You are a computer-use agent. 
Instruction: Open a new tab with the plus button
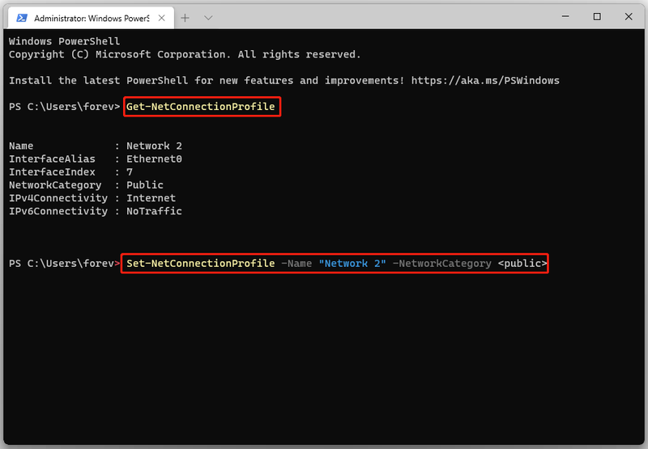[x=185, y=18]
